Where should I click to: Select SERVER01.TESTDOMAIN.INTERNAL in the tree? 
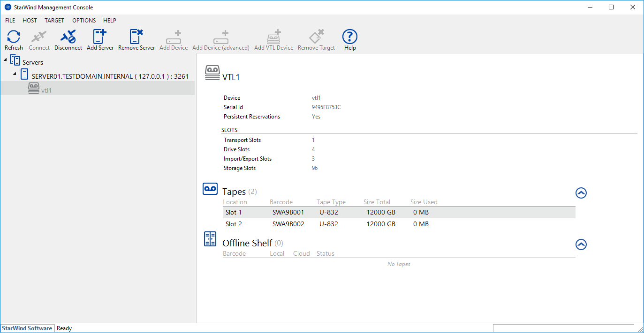coord(110,76)
